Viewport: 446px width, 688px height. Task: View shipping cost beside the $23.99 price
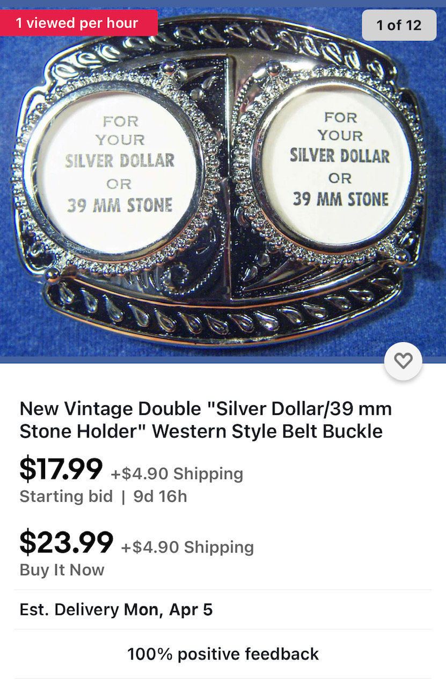point(187,547)
